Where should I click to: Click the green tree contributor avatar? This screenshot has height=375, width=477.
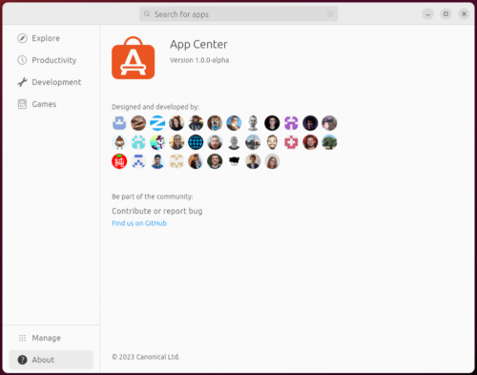point(329,142)
